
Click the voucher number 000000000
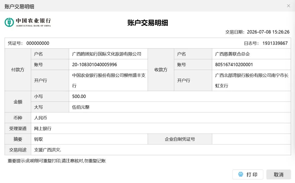[x=38, y=43]
